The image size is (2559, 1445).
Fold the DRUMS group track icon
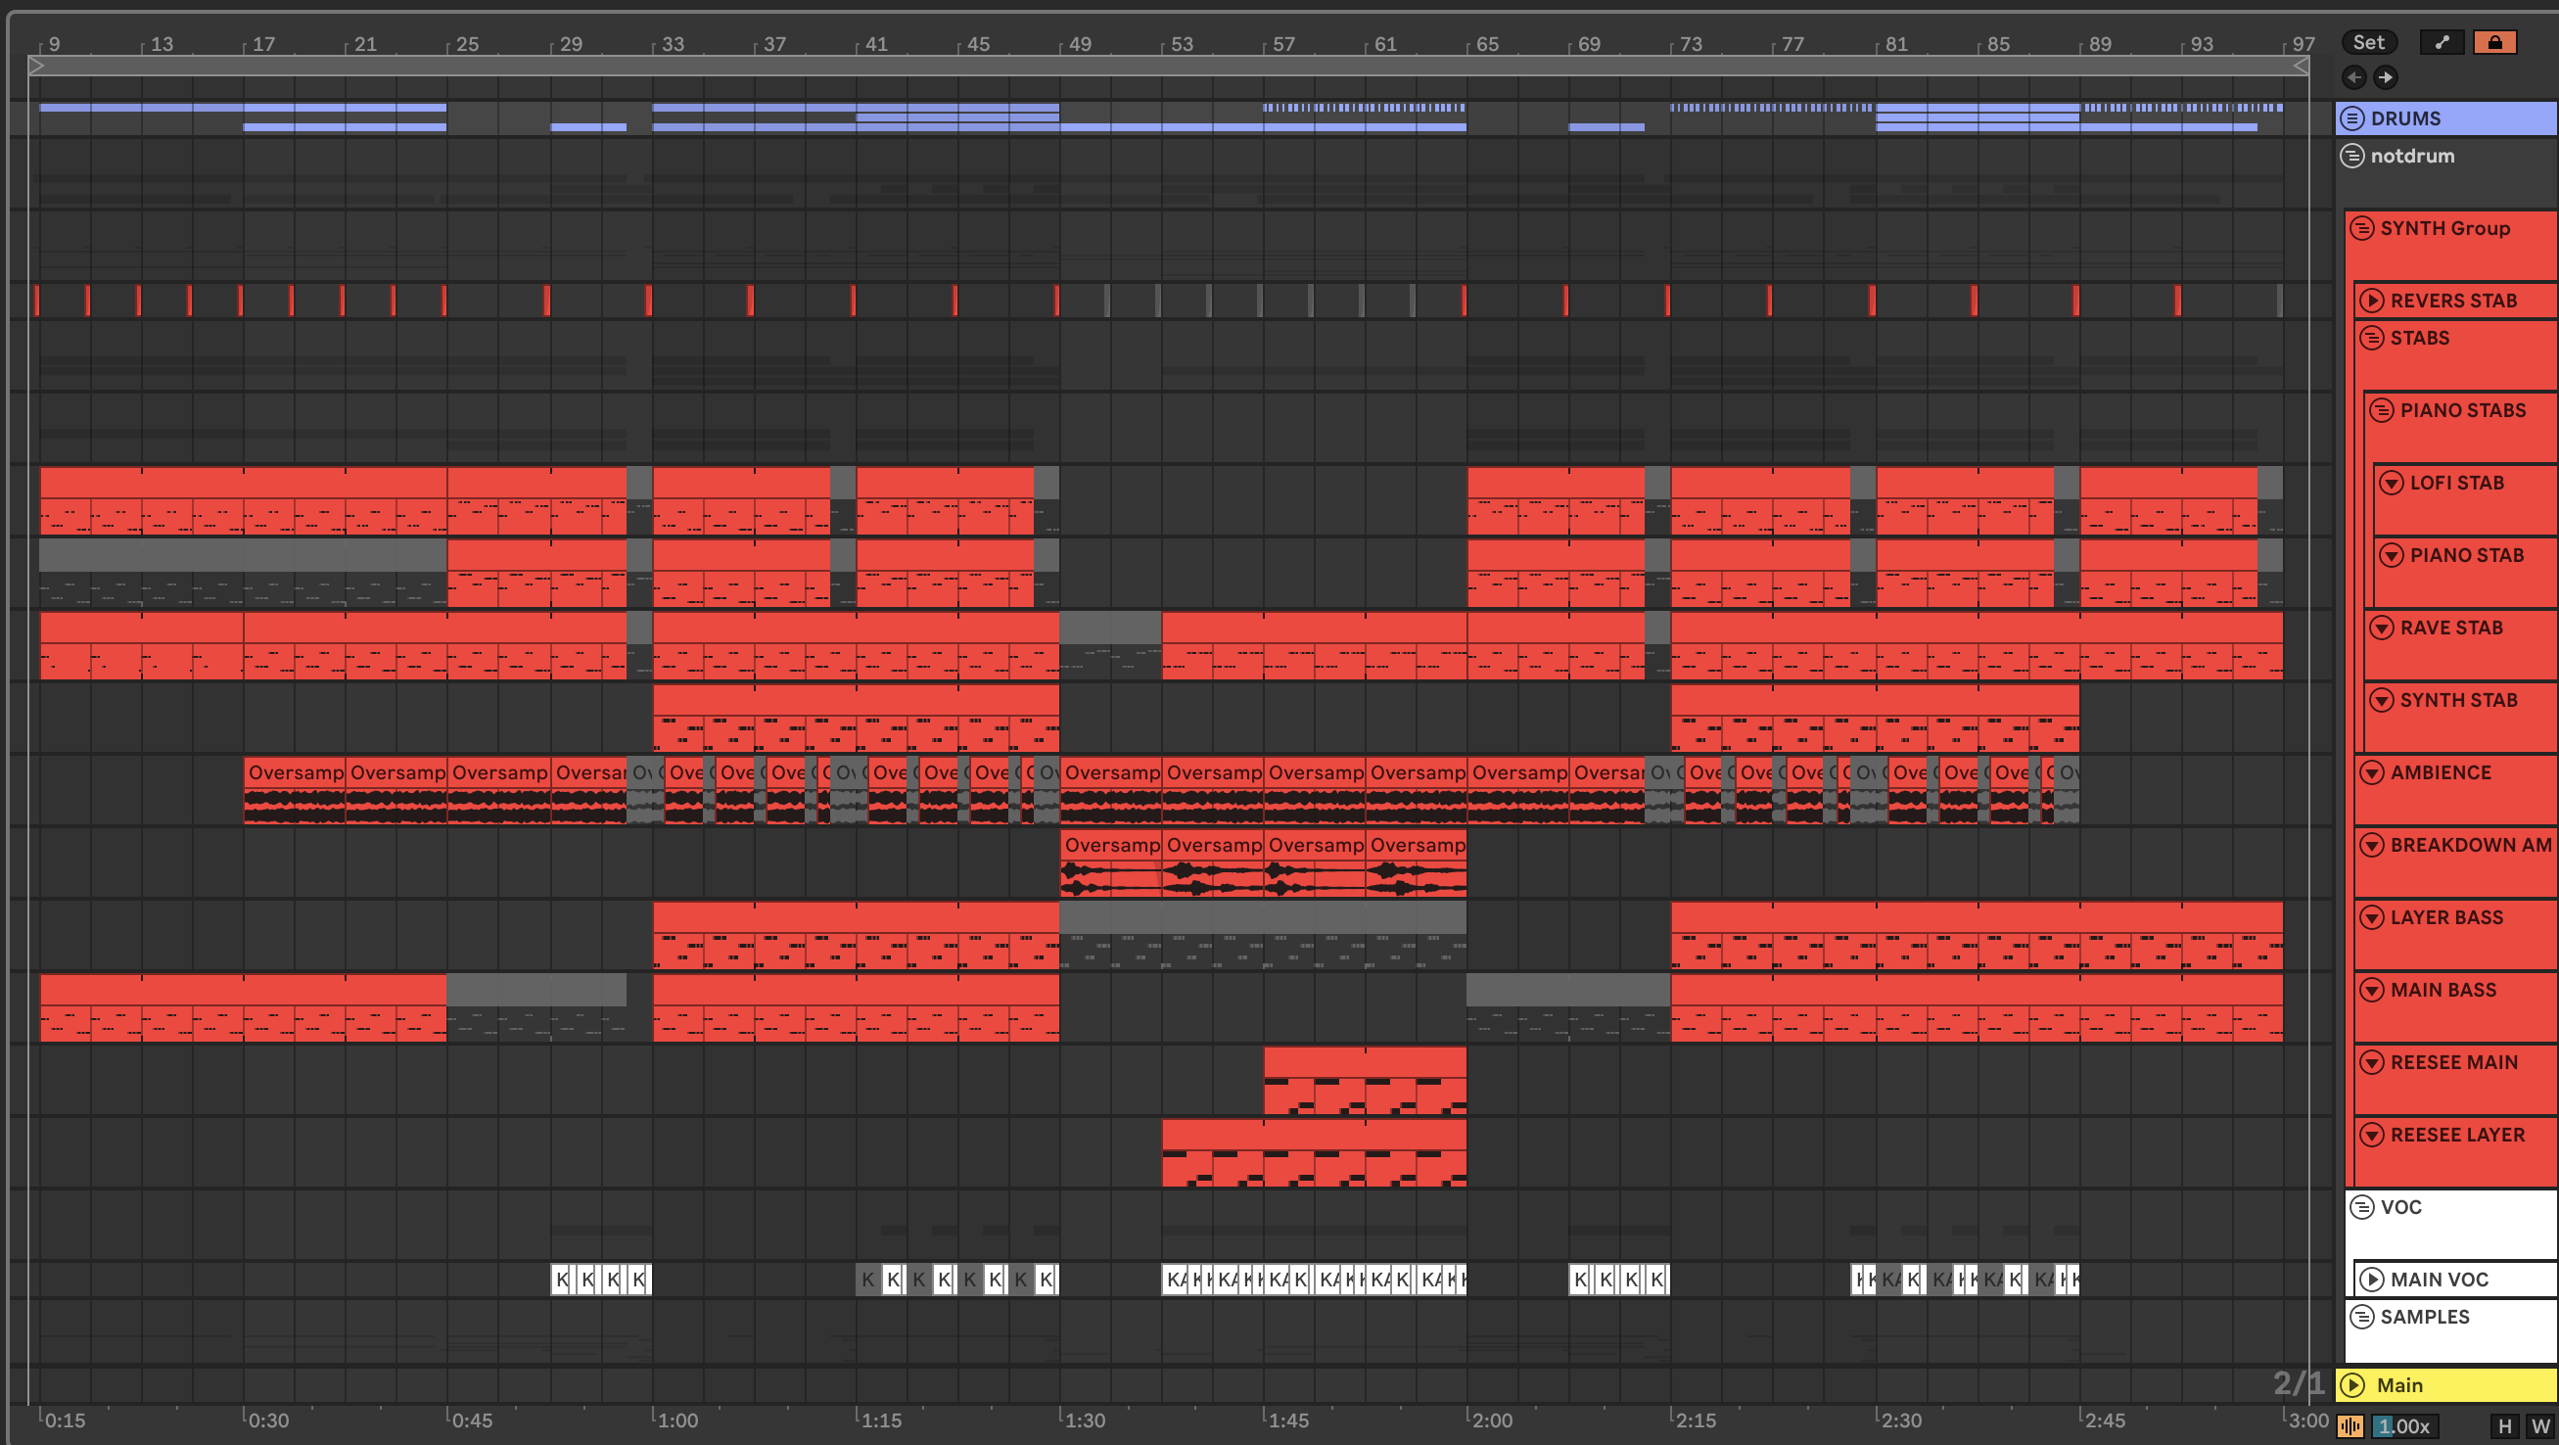(2351, 118)
